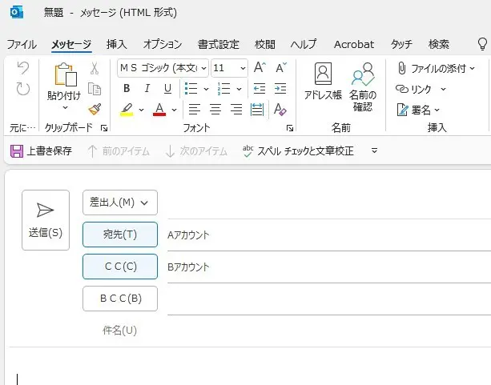
Task: Switch to the メッセージ tab
Action: coord(71,45)
